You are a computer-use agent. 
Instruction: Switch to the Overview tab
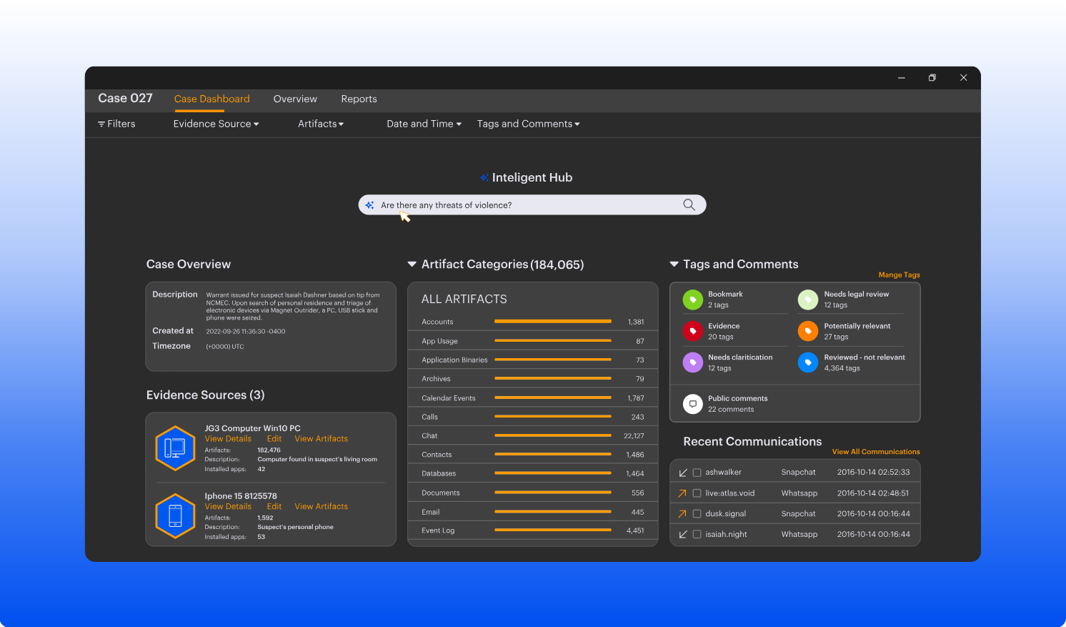295,99
